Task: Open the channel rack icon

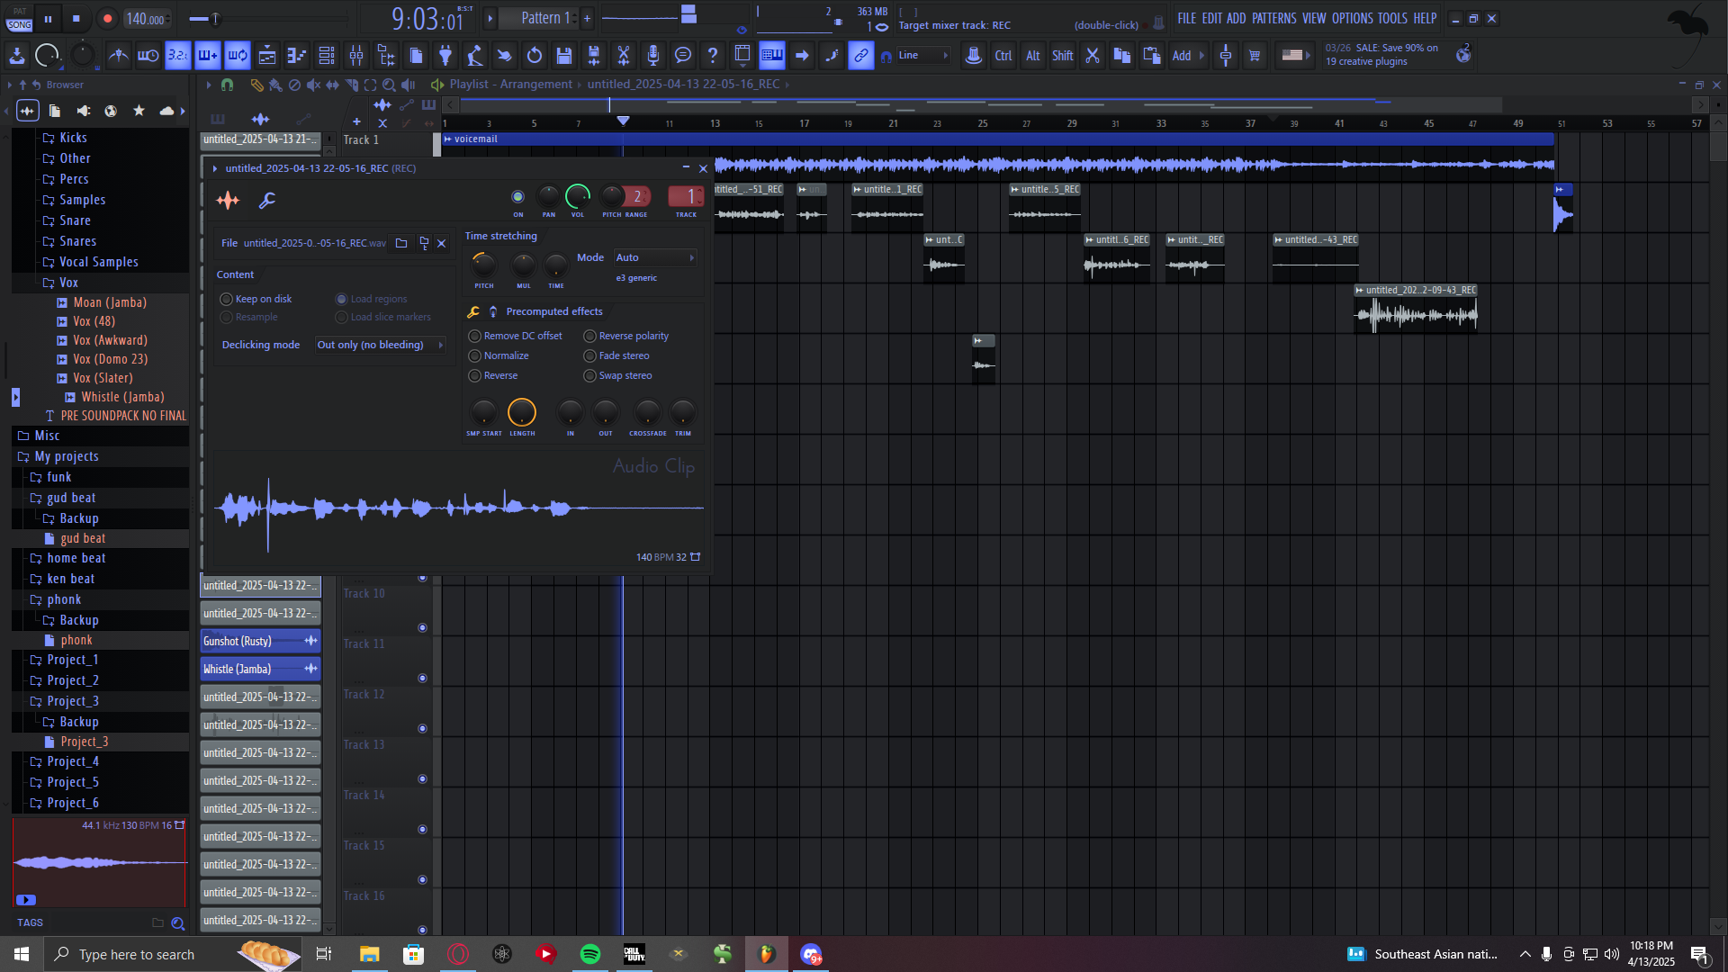Action: pos(327,56)
